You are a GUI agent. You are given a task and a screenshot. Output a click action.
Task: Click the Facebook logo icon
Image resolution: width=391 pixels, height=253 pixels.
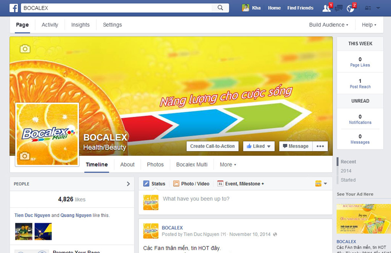(x=14, y=8)
